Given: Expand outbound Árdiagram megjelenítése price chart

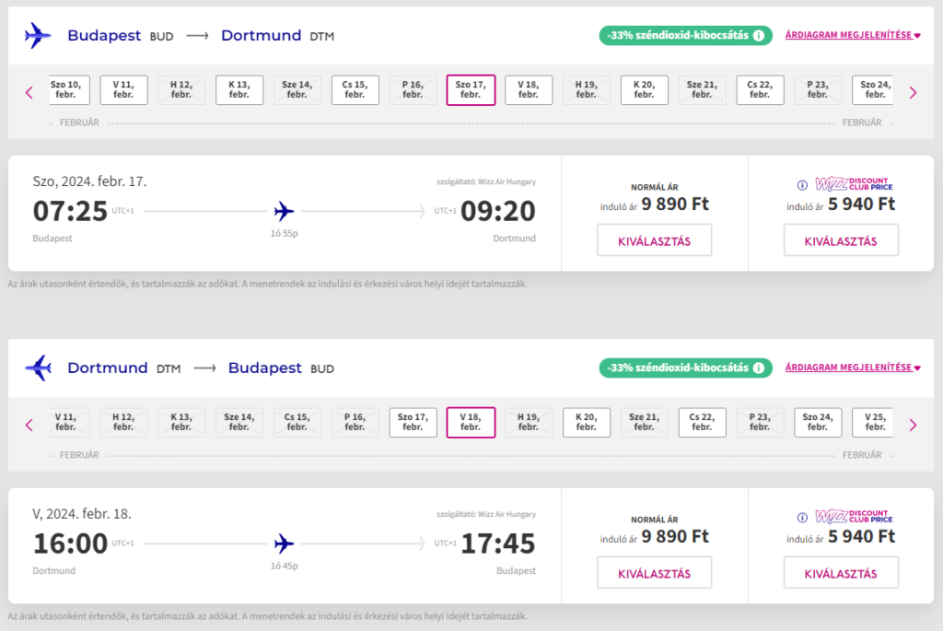Looking at the screenshot, I should (853, 36).
